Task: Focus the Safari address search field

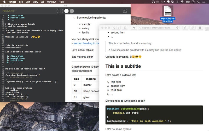Action: 159,28
